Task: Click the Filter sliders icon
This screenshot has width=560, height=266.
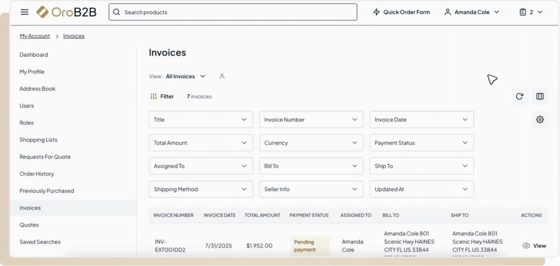Action: tap(153, 96)
